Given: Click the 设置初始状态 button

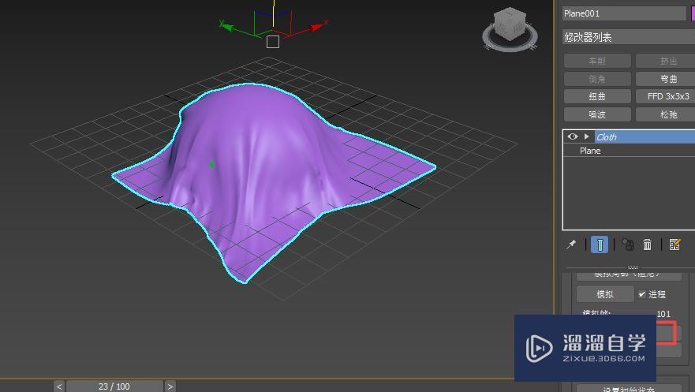Looking at the screenshot, I should (x=629, y=388).
